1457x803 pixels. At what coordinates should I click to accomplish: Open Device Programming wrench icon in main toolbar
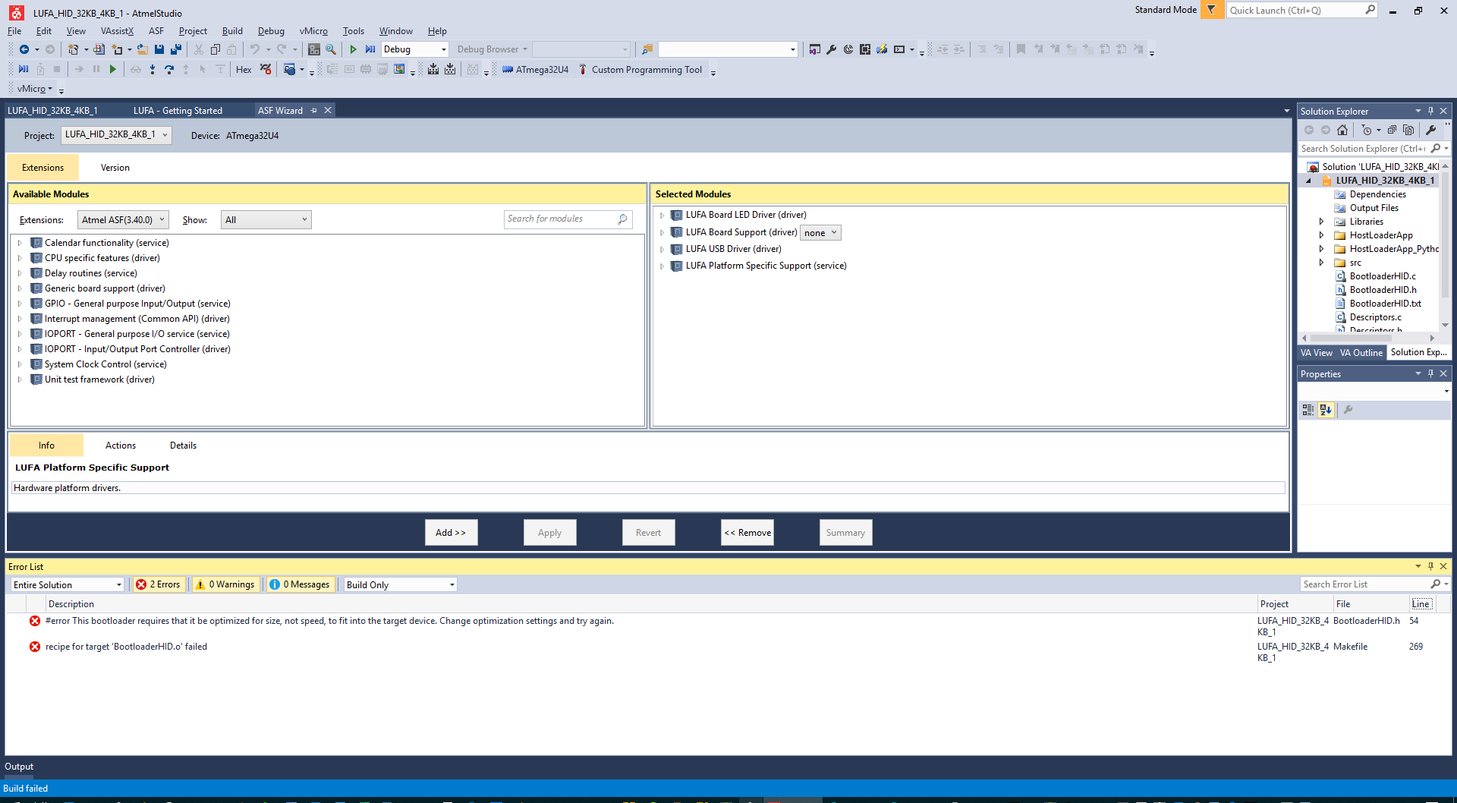click(832, 49)
